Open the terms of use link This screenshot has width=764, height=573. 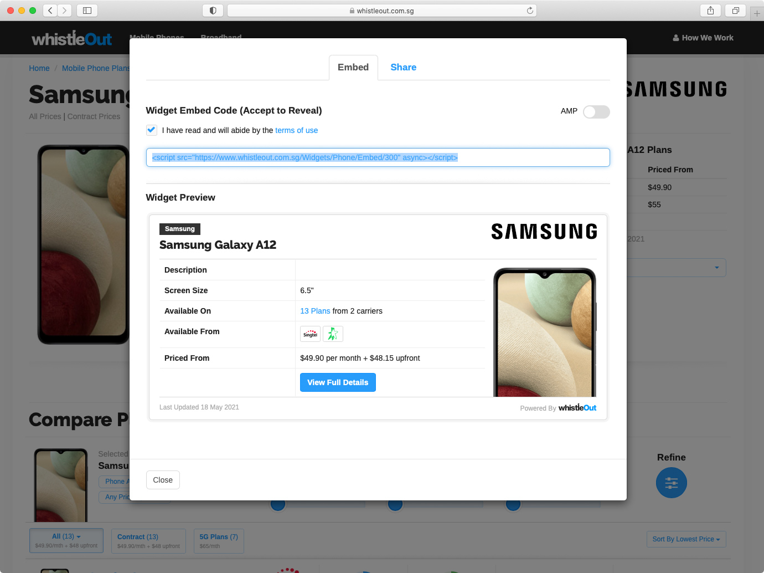(x=296, y=130)
